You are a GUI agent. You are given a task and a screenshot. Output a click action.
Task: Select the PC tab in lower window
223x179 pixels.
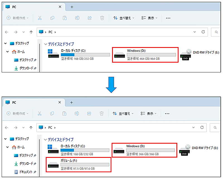34,102
